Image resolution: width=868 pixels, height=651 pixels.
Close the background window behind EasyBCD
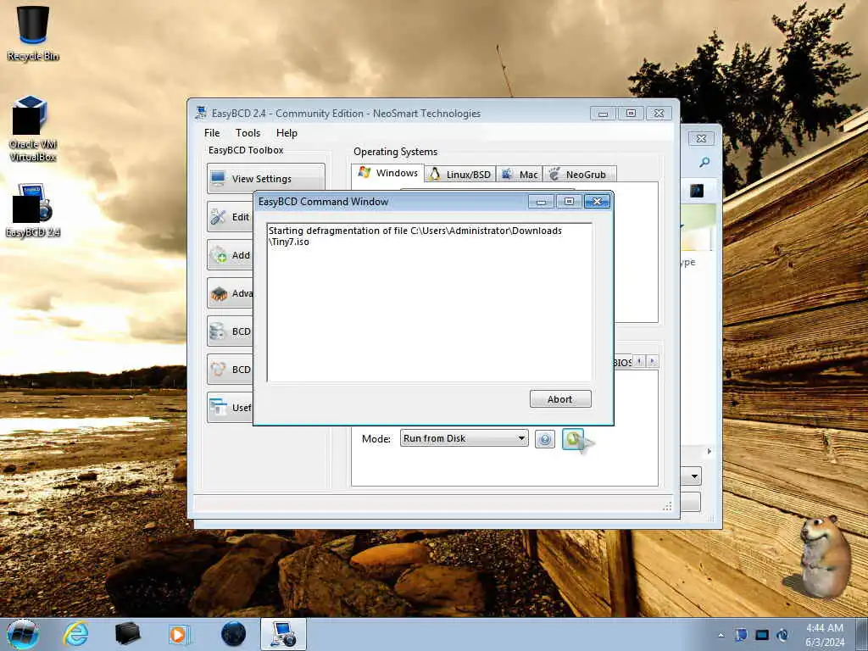click(x=701, y=138)
